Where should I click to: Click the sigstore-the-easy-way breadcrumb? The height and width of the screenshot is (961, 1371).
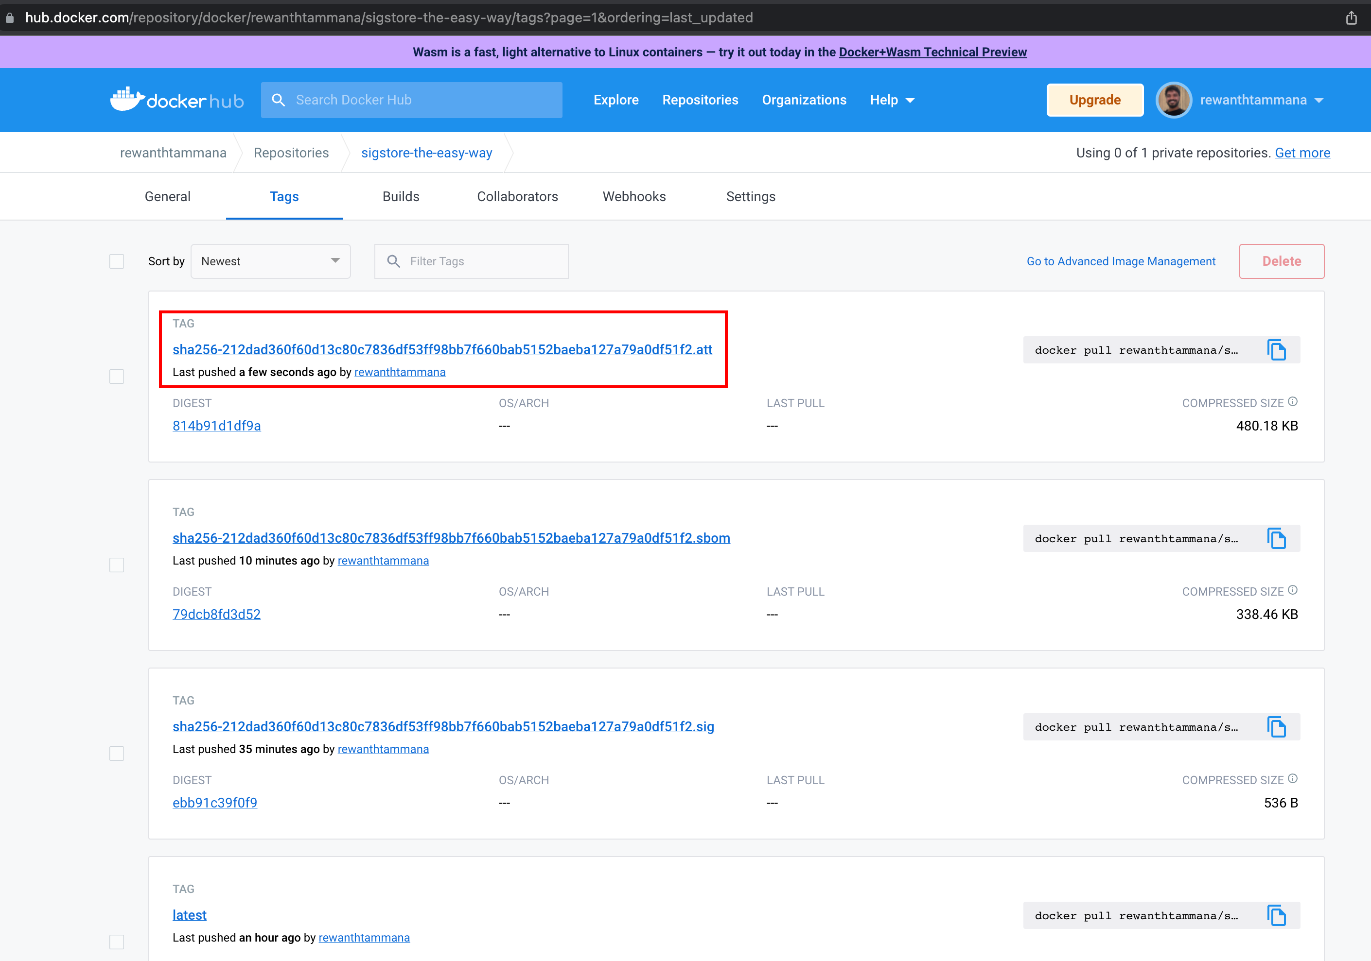point(426,153)
